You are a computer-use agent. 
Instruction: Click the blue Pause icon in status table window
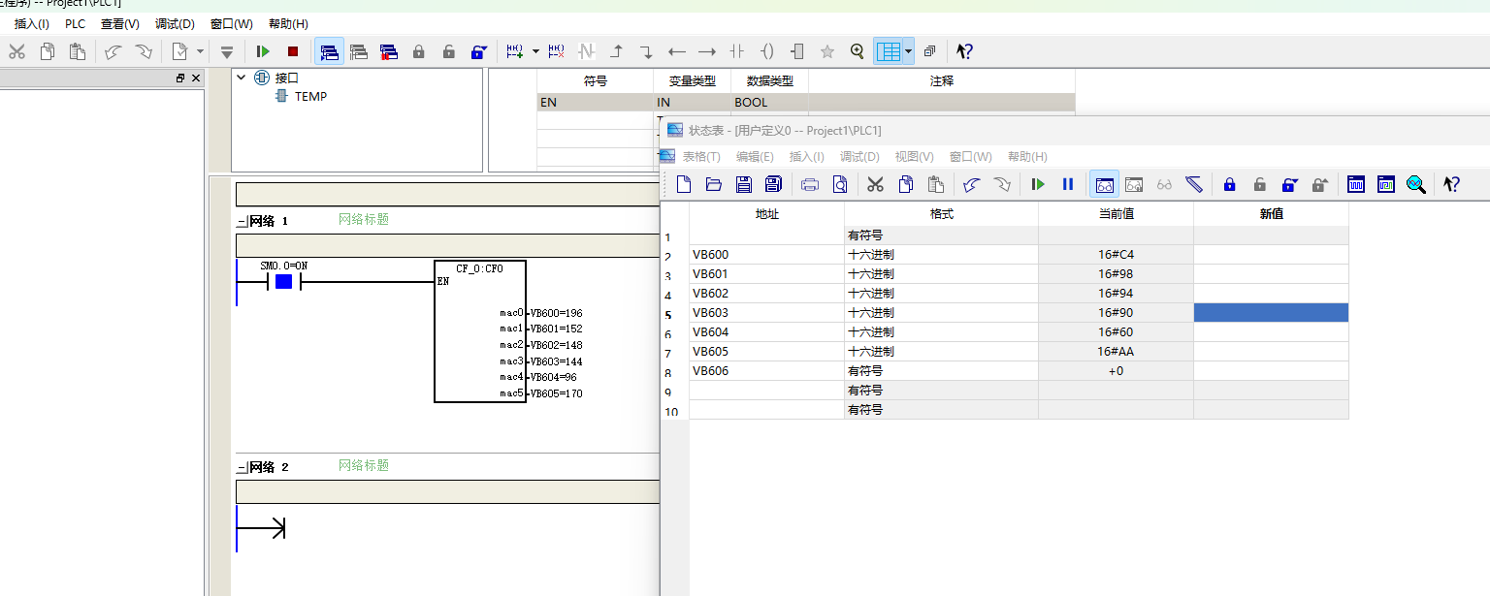pos(1068,184)
